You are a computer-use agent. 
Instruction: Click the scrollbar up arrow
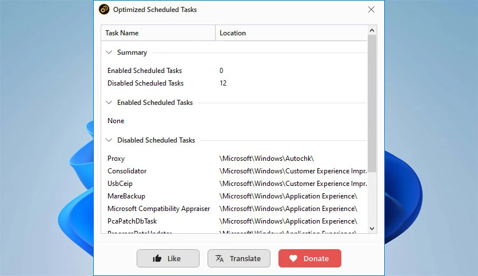pyautogui.click(x=372, y=30)
